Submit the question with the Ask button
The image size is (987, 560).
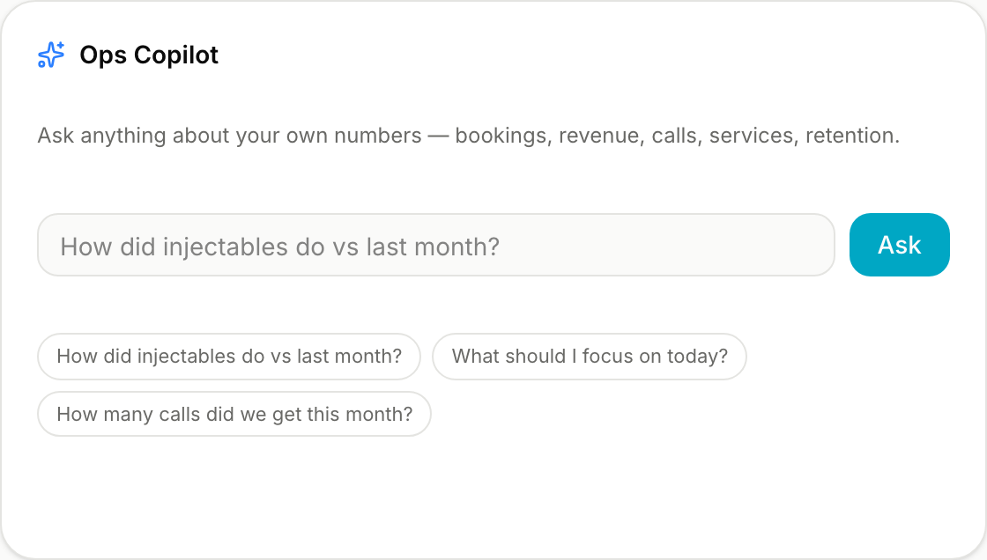click(900, 245)
